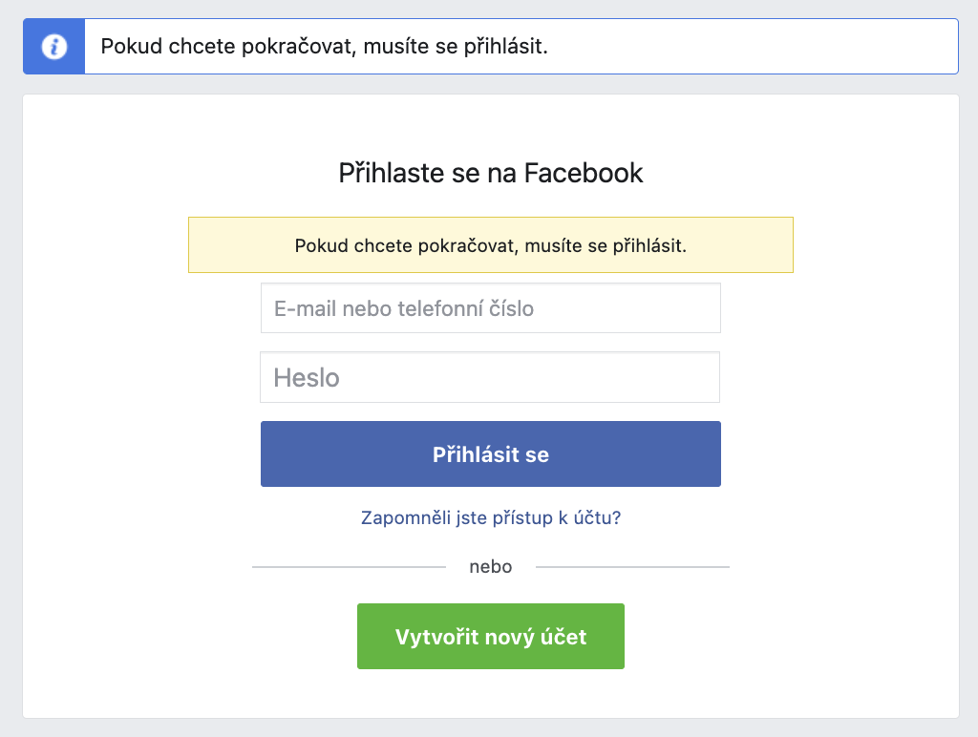This screenshot has width=978, height=737.
Task: Open the Zapomněli jste přístup k účtu? link
Action: (490, 517)
